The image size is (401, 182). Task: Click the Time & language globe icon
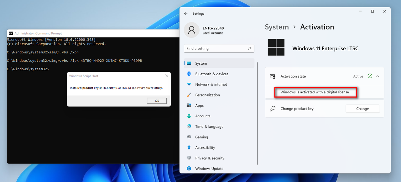click(189, 126)
